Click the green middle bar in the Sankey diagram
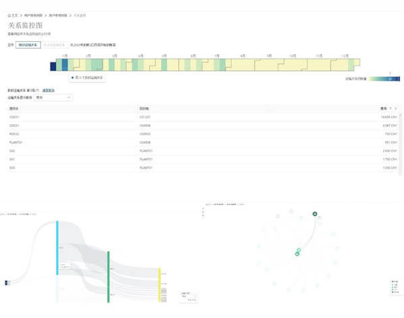This screenshot has width=404, height=318. click(109, 277)
